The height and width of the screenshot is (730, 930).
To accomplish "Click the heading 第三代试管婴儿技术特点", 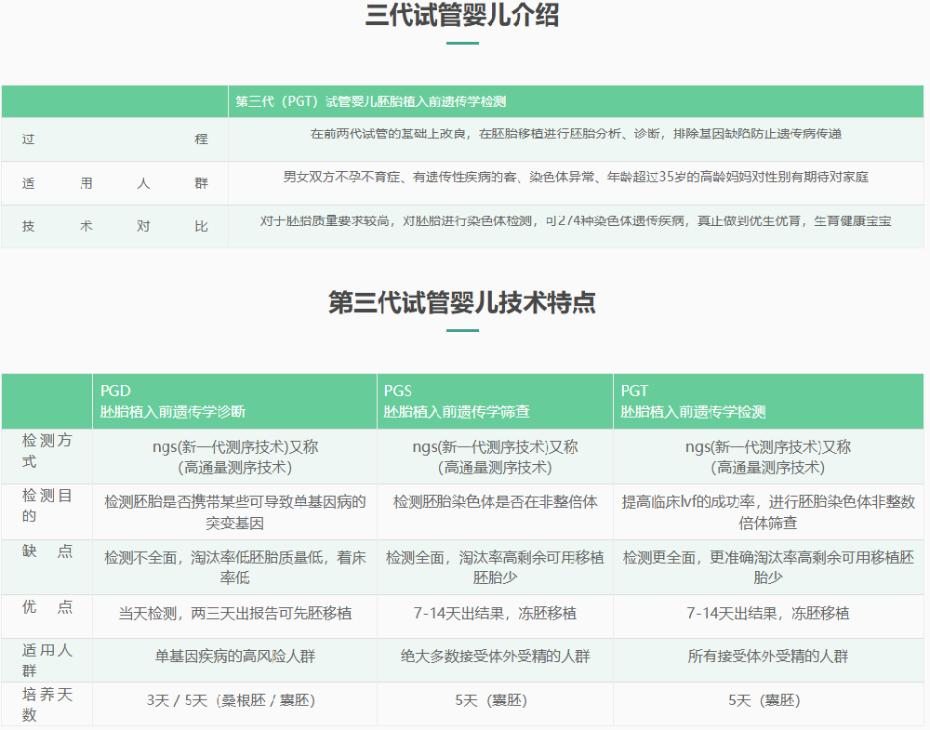I will [x=462, y=303].
